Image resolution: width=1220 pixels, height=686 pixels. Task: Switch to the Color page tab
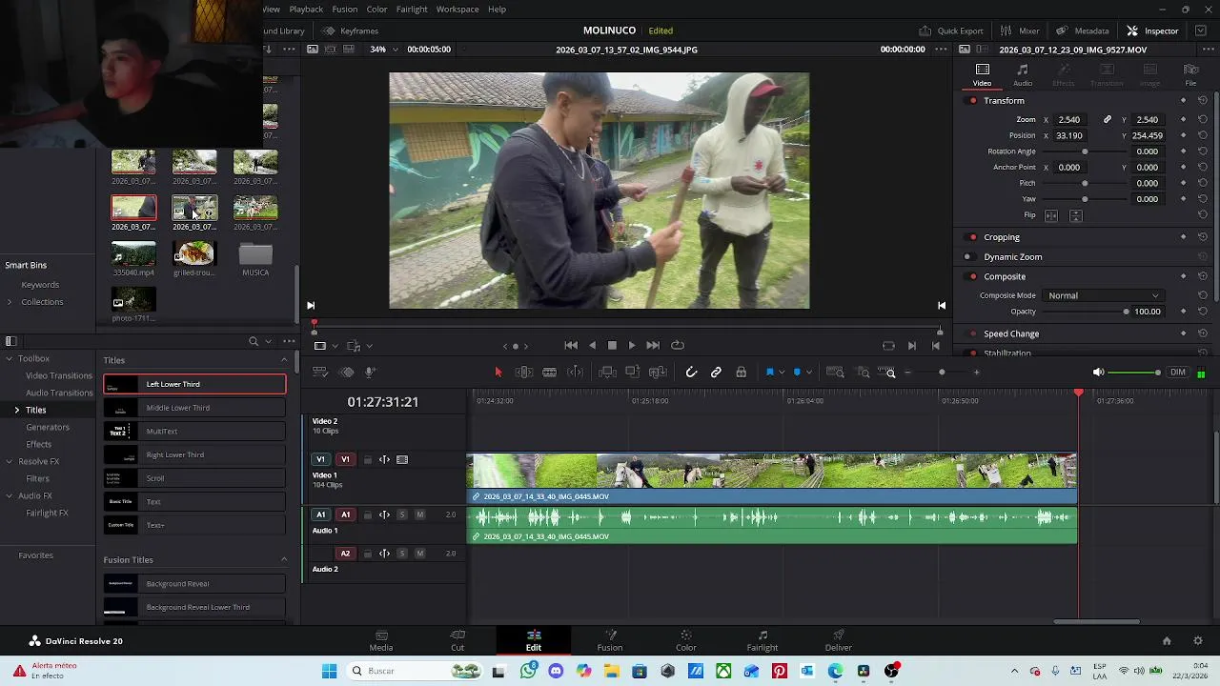click(686, 641)
